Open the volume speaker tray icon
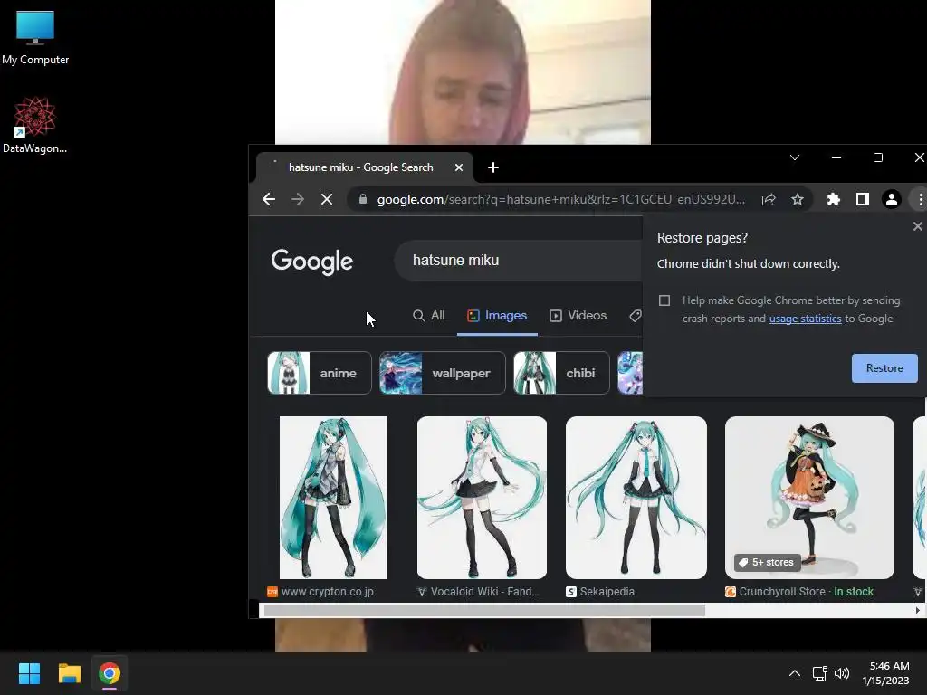Image resolution: width=927 pixels, height=695 pixels. pyautogui.click(x=842, y=673)
